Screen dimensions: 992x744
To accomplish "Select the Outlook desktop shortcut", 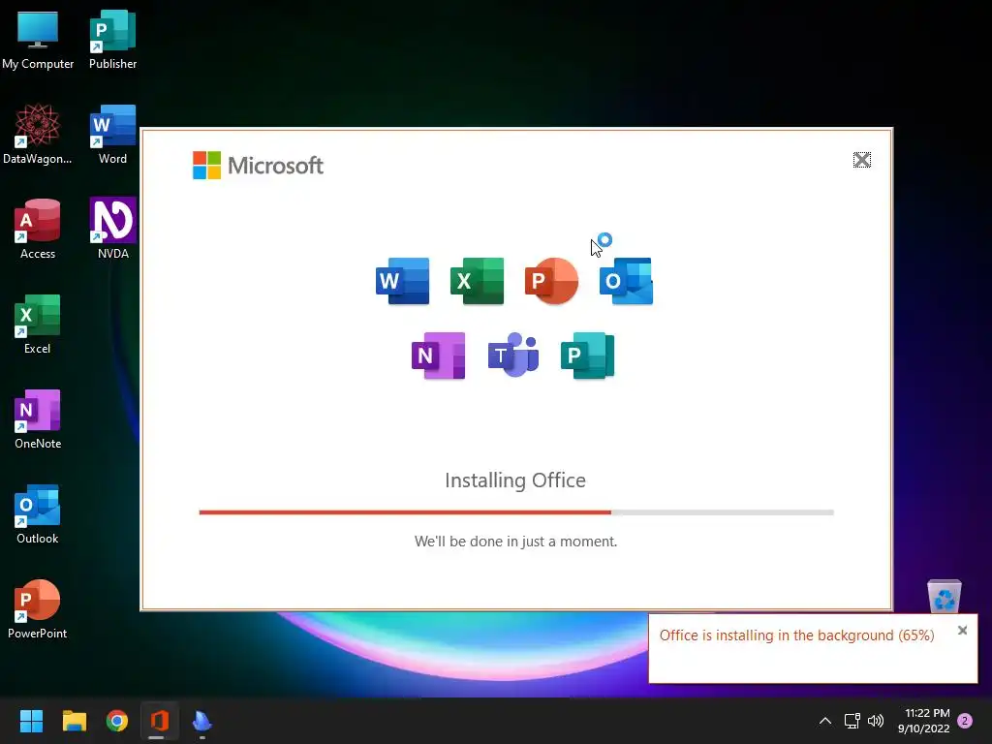I will coord(38,513).
